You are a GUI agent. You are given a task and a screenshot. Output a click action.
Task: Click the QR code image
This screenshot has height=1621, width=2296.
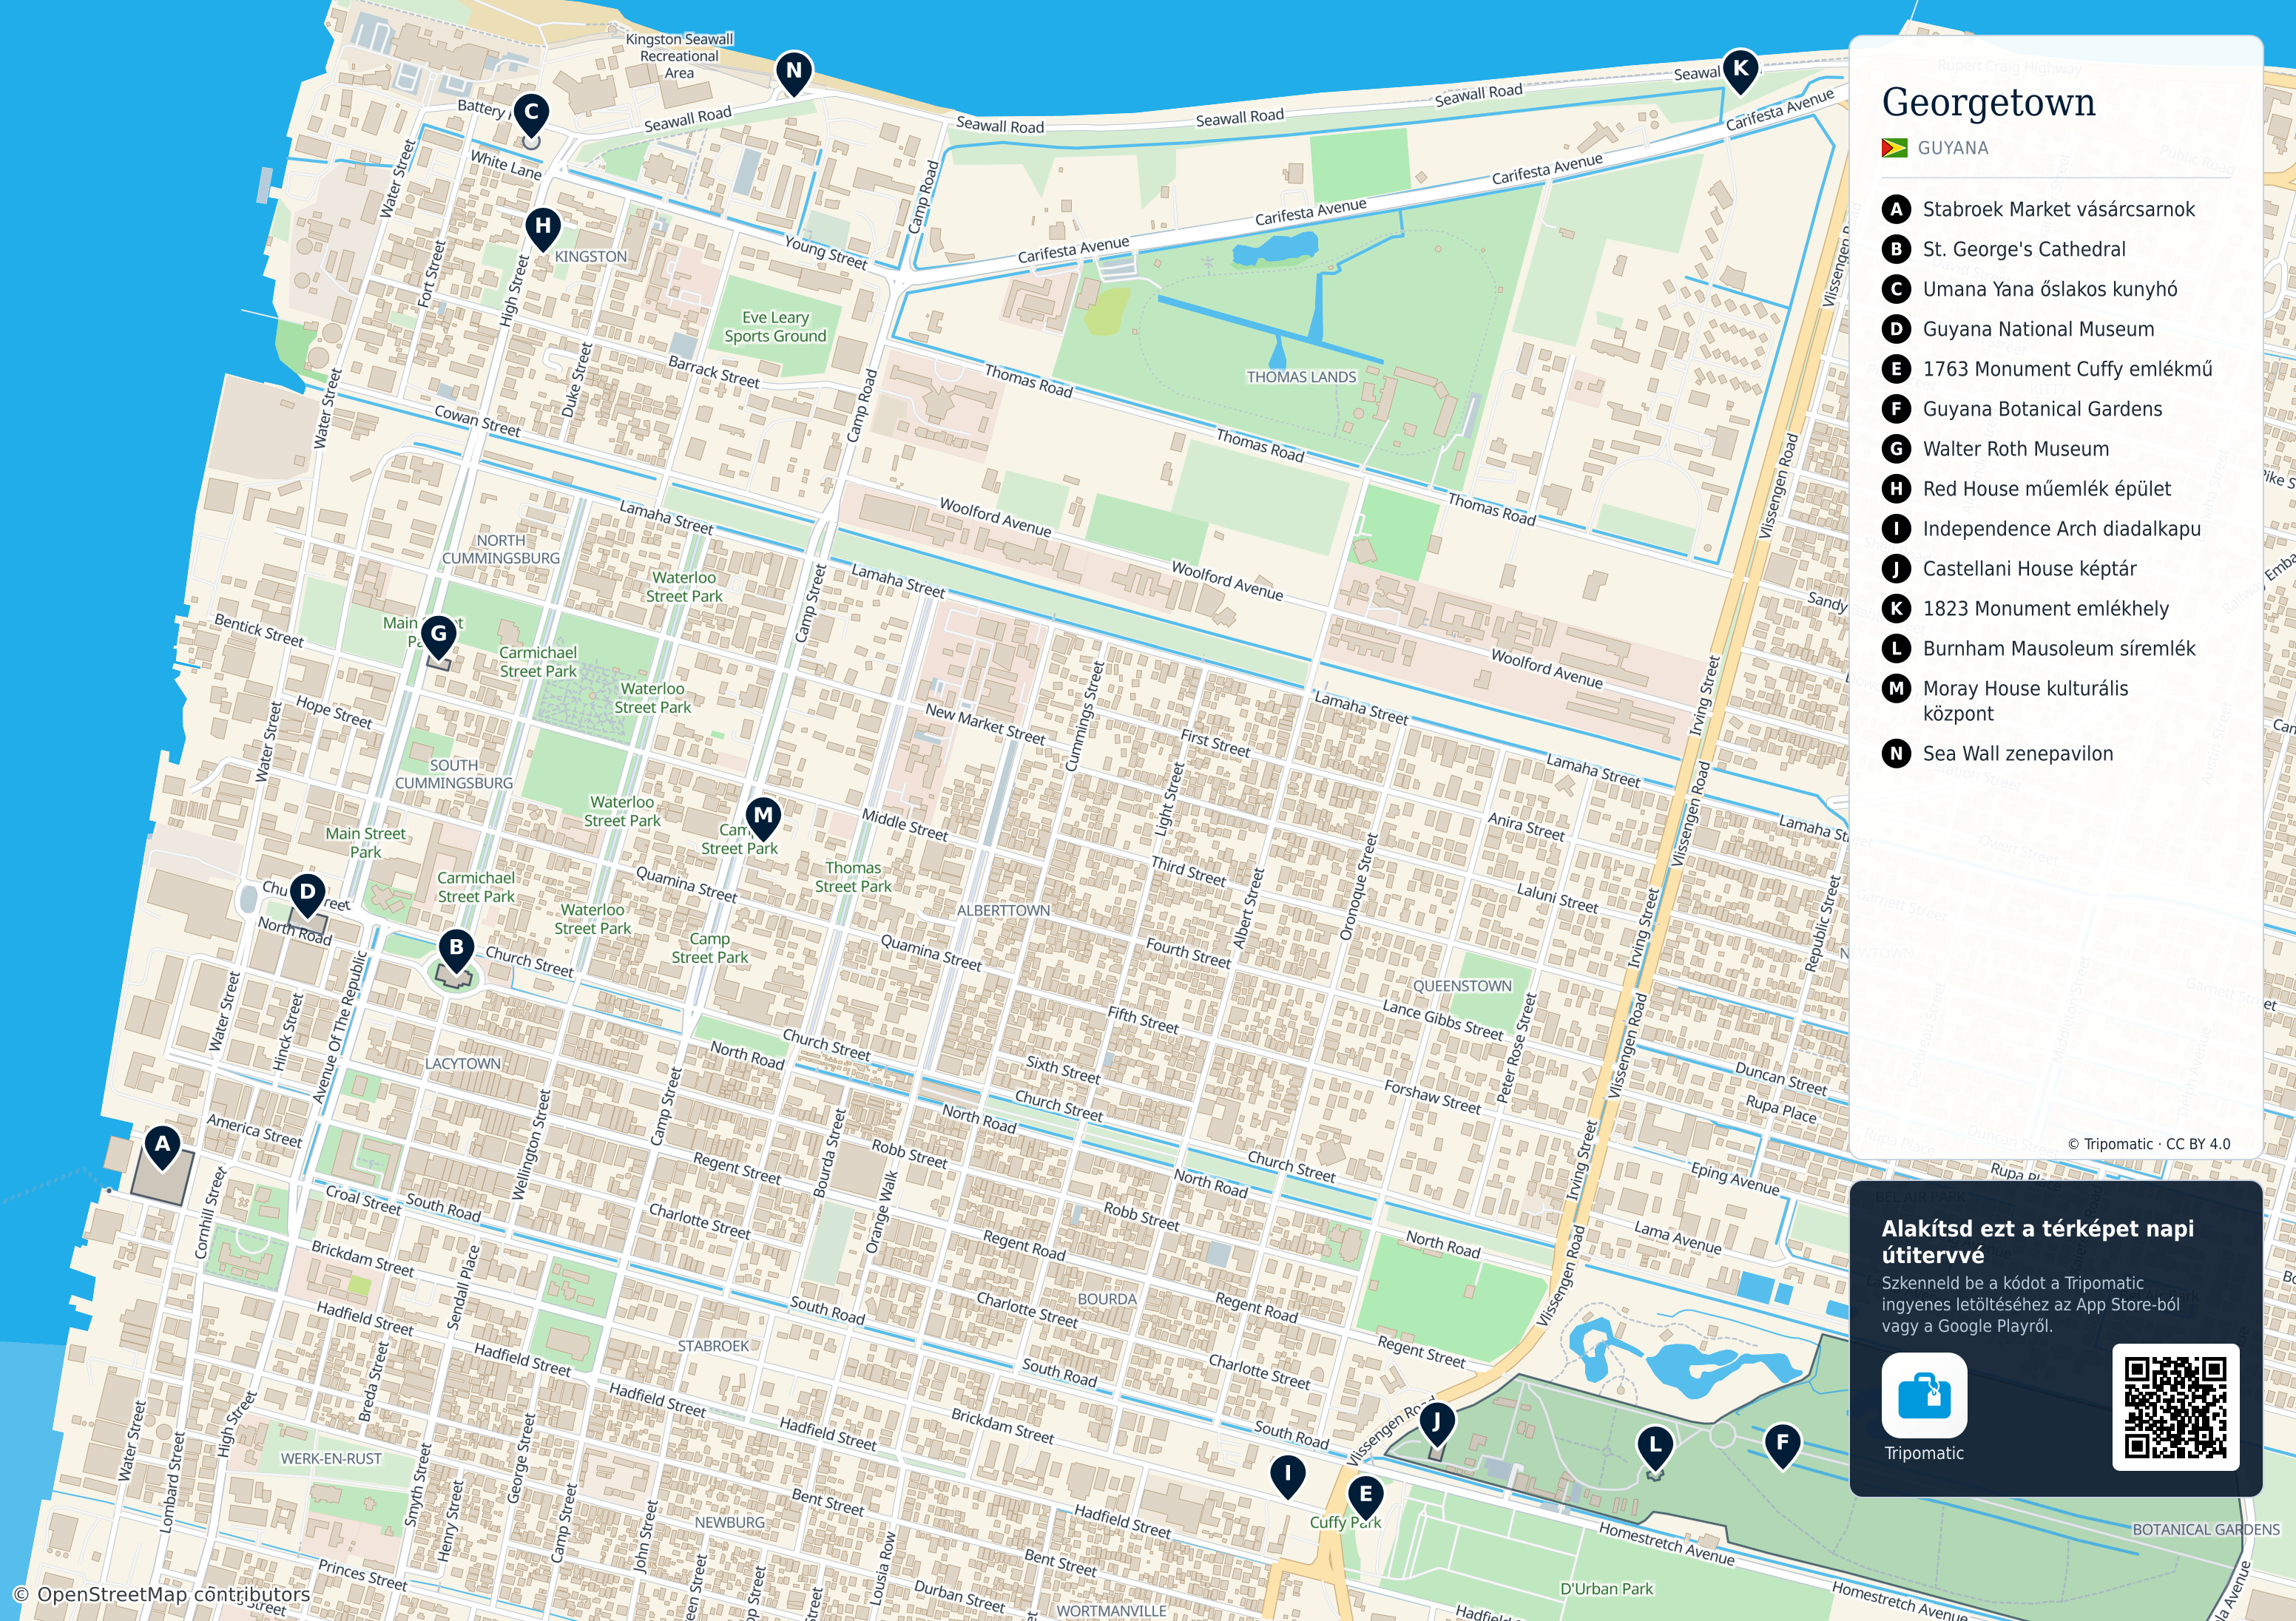coord(2175,1407)
